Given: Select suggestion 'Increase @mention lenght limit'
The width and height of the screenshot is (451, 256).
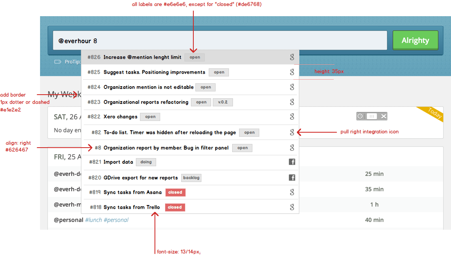Looking at the screenshot, I should 142,57.
